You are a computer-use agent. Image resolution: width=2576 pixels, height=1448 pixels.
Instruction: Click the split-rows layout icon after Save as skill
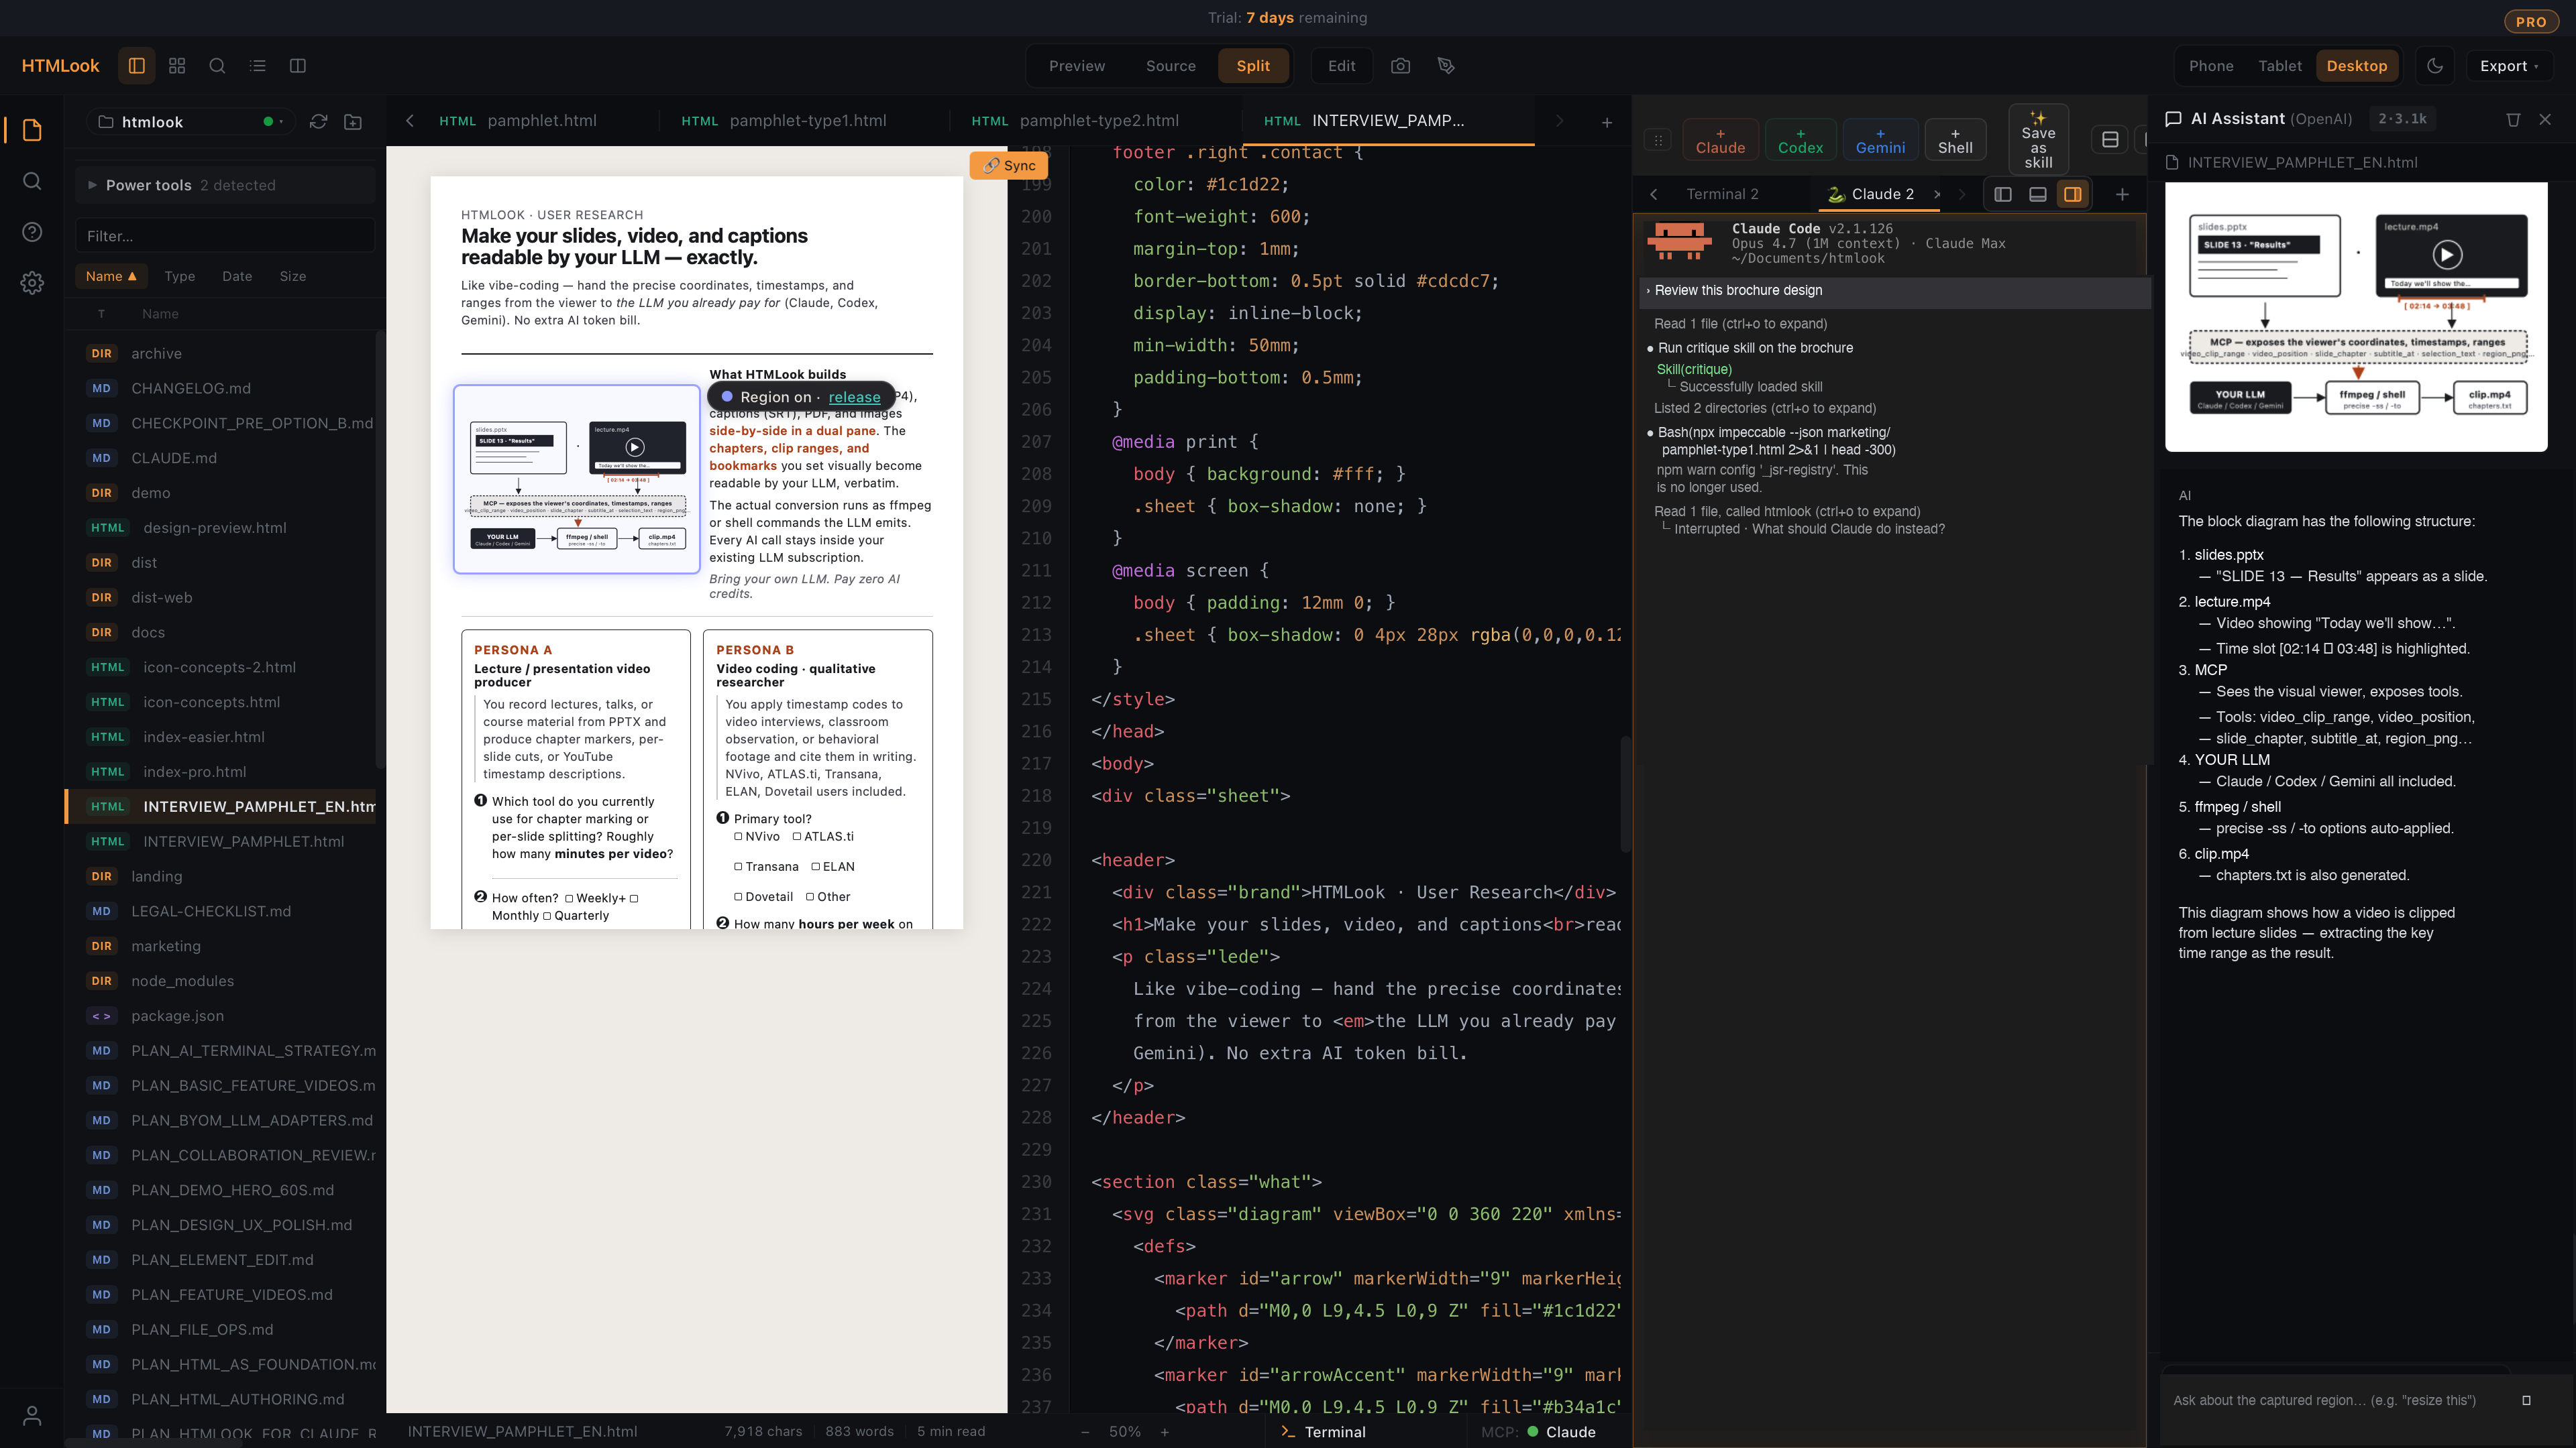click(x=2110, y=140)
